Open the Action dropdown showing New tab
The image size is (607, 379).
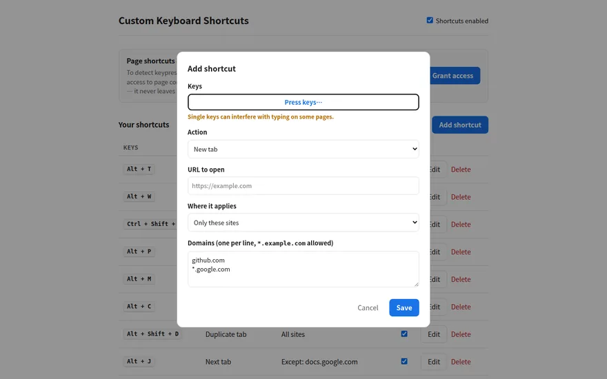[x=303, y=149]
